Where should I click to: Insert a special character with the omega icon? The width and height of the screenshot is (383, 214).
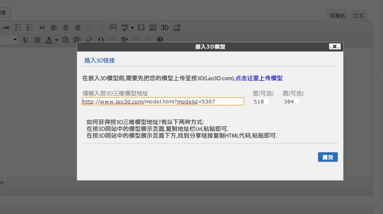(101, 40)
